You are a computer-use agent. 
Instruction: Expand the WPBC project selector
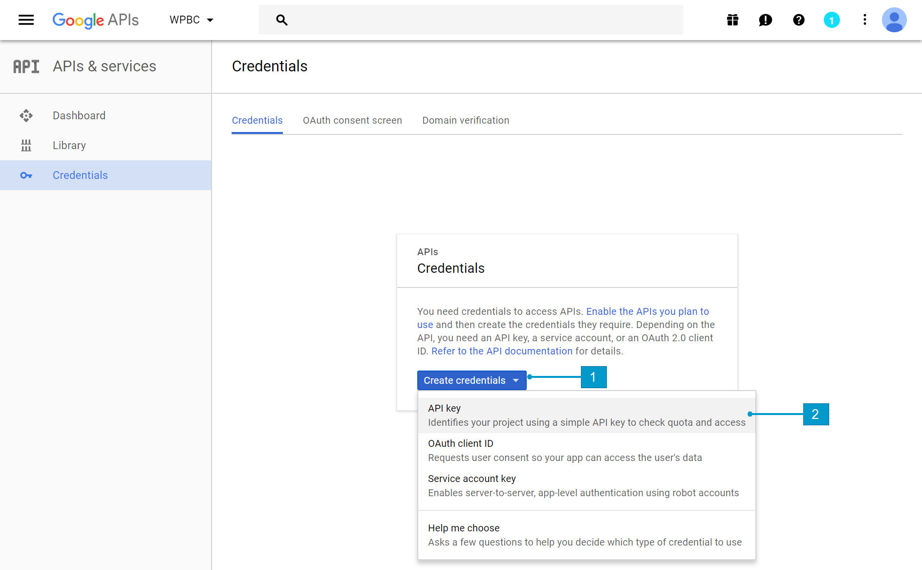pos(191,20)
